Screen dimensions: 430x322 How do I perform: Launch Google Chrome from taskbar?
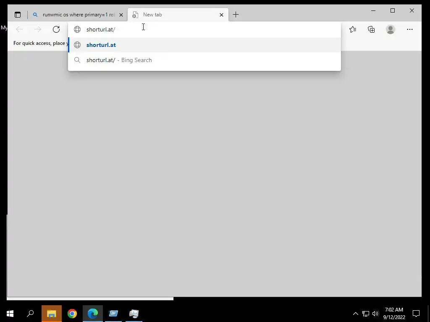point(72,314)
